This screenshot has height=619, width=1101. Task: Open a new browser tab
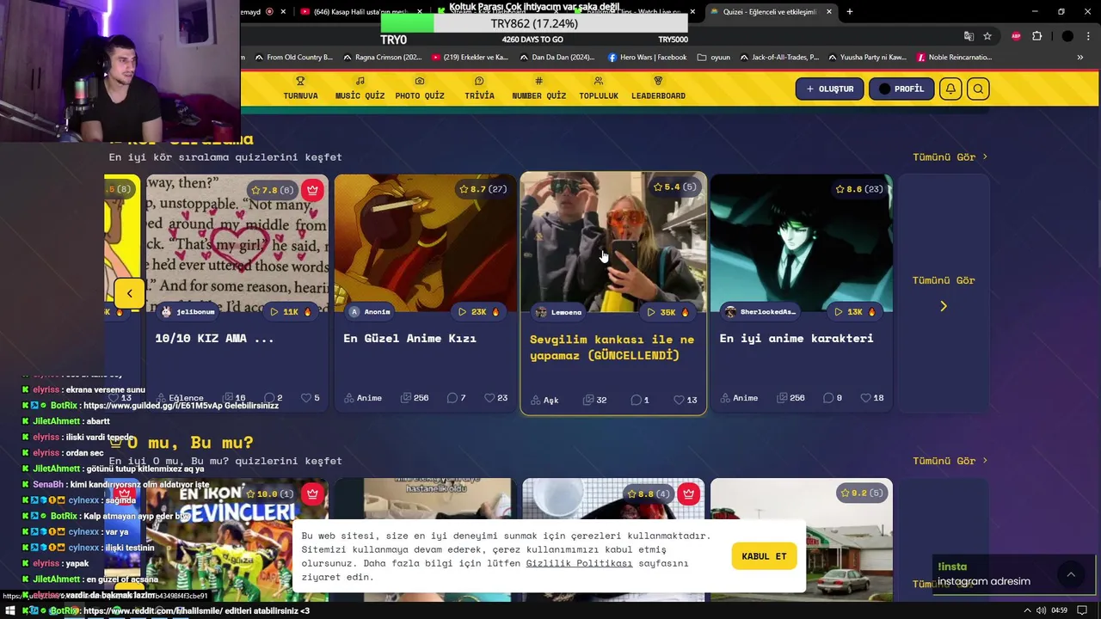pos(850,11)
